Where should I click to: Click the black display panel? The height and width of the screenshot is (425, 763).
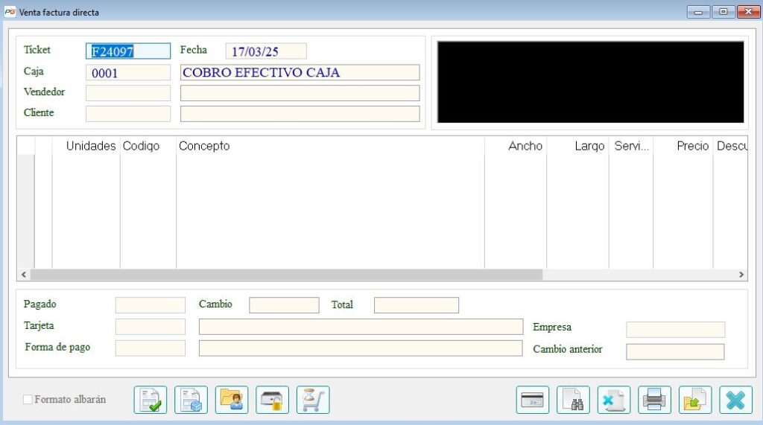590,82
